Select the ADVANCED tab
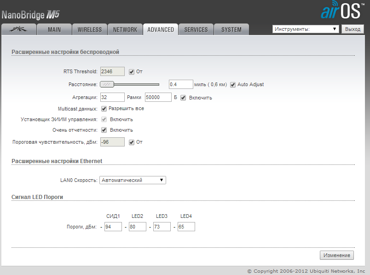 [x=161, y=29]
